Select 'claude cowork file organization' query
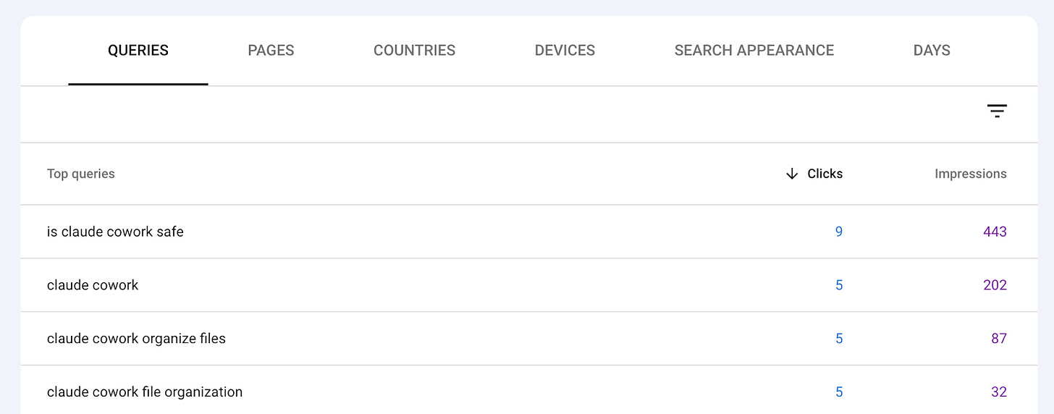1054x414 pixels. coord(145,392)
